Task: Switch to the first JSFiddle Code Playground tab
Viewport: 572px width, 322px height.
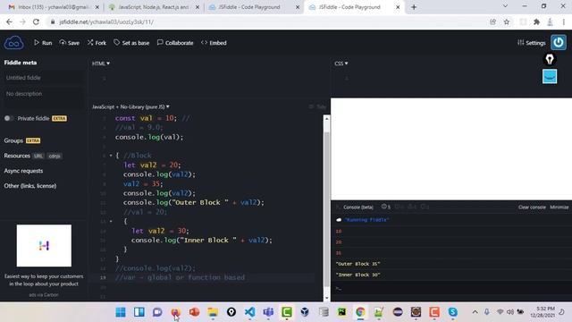Action: [x=249, y=7]
